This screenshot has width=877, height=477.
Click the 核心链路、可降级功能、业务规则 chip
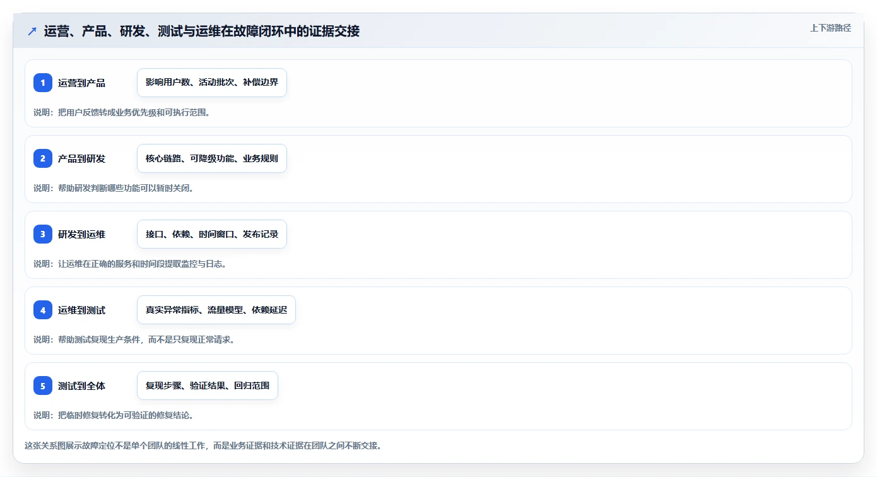pos(212,158)
